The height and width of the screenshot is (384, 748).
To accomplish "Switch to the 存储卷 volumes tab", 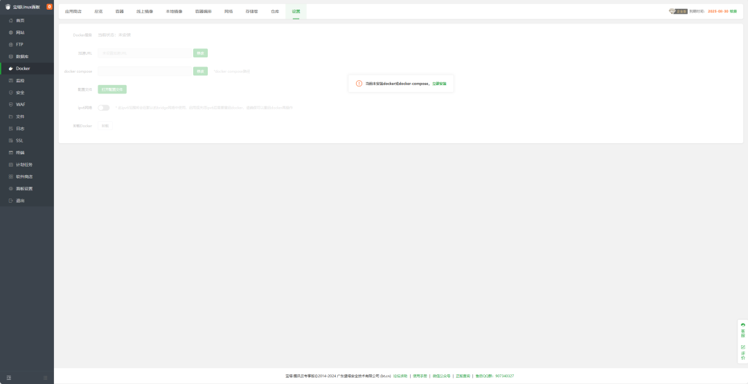I will click(251, 12).
